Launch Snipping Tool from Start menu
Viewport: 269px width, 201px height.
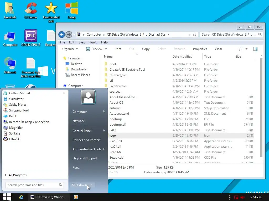click(19, 110)
